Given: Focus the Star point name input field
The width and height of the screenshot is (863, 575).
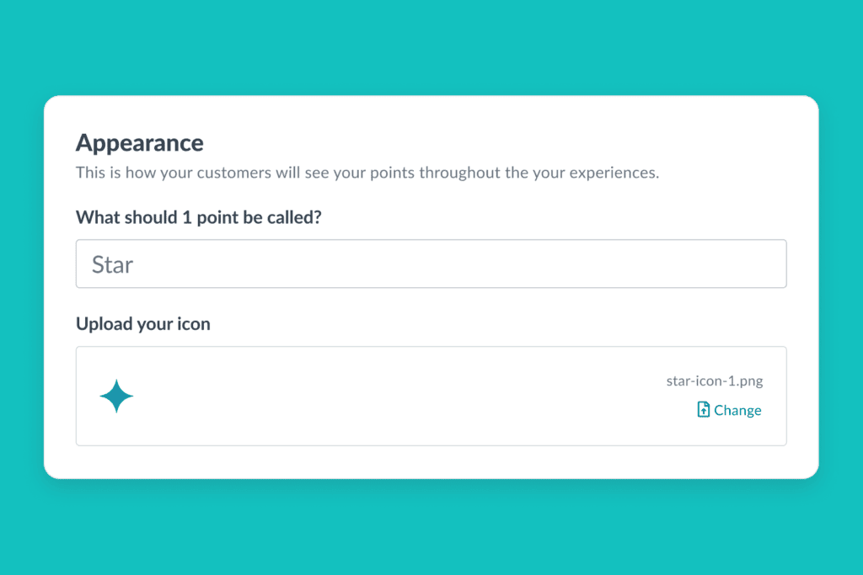Looking at the screenshot, I should point(431,264).
